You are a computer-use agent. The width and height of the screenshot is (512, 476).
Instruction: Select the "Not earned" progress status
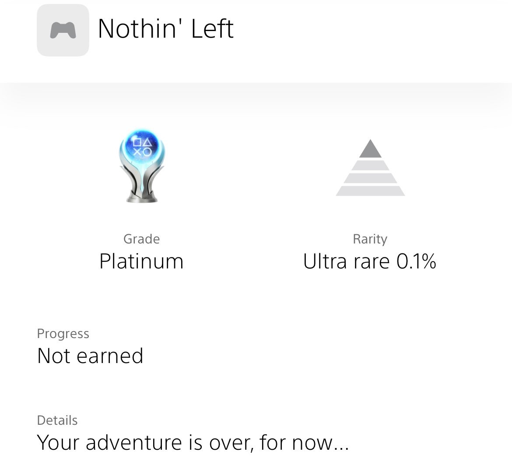(x=90, y=356)
